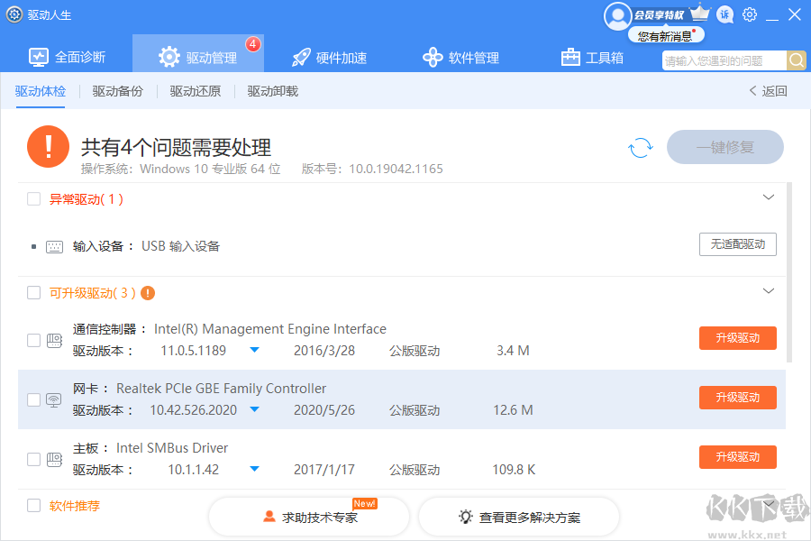
Task: Upgrade the Intel Management Engine Interface driver
Action: (x=737, y=338)
